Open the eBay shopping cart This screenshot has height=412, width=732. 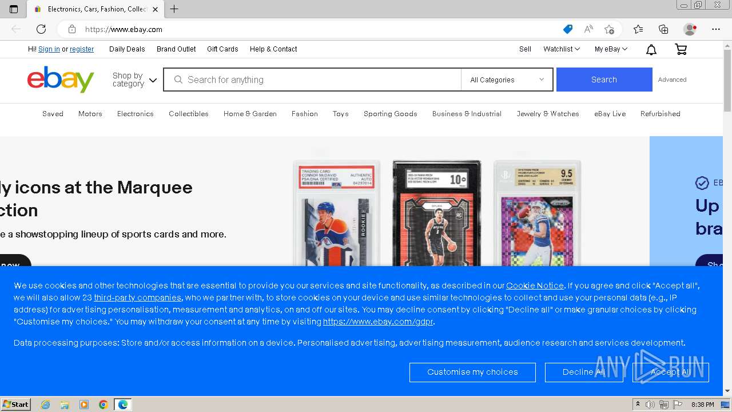(x=681, y=50)
